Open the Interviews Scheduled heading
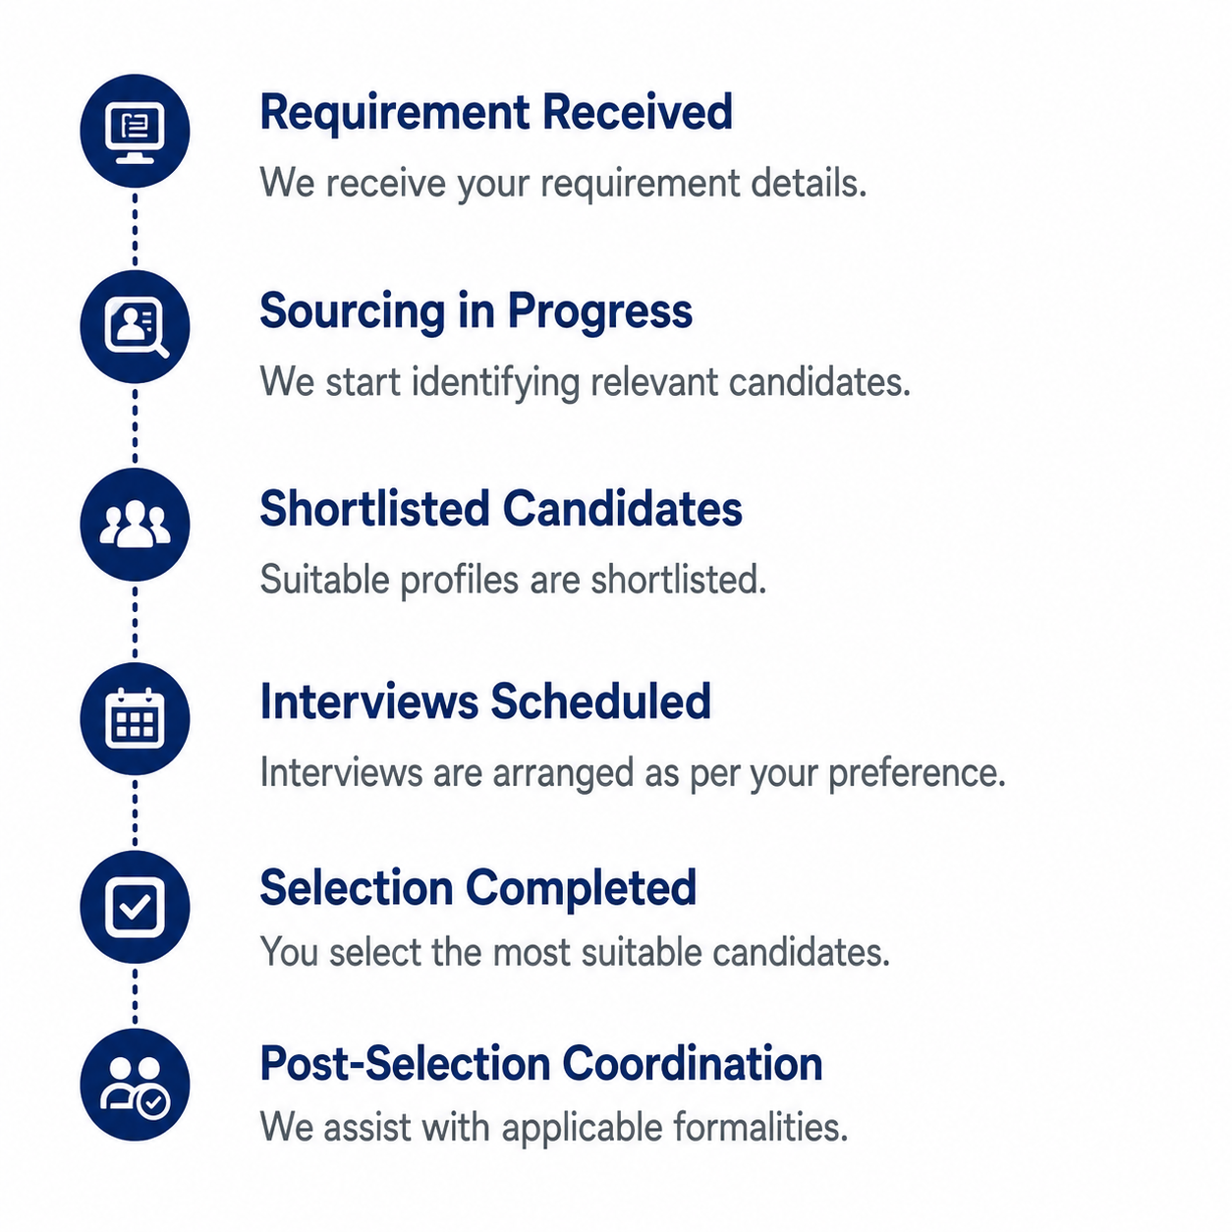Viewport: 1232px width, 1232px height. click(485, 701)
